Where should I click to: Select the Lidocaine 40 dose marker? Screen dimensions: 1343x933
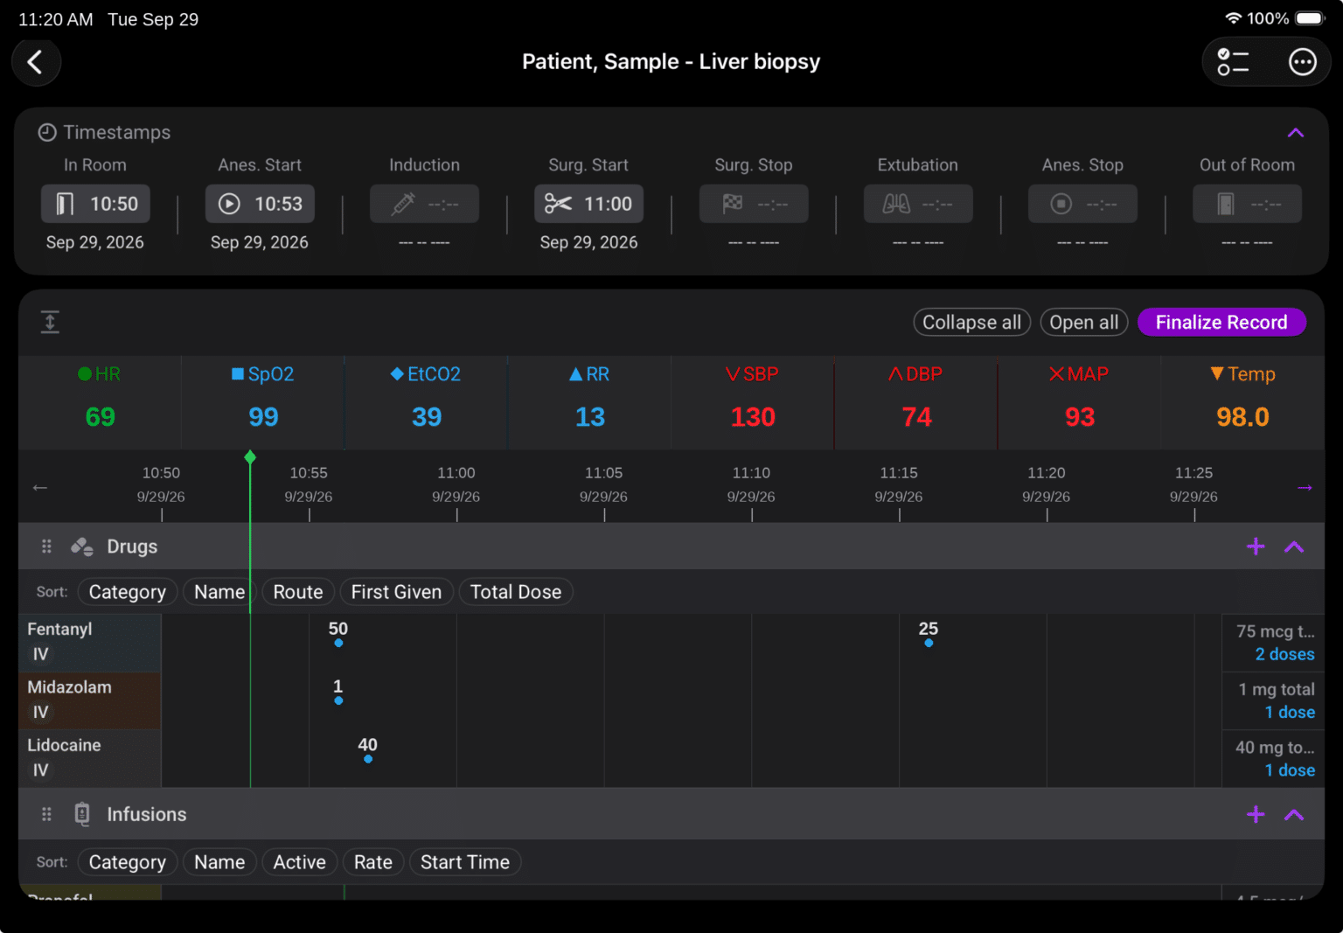click(x=368, y=759)
